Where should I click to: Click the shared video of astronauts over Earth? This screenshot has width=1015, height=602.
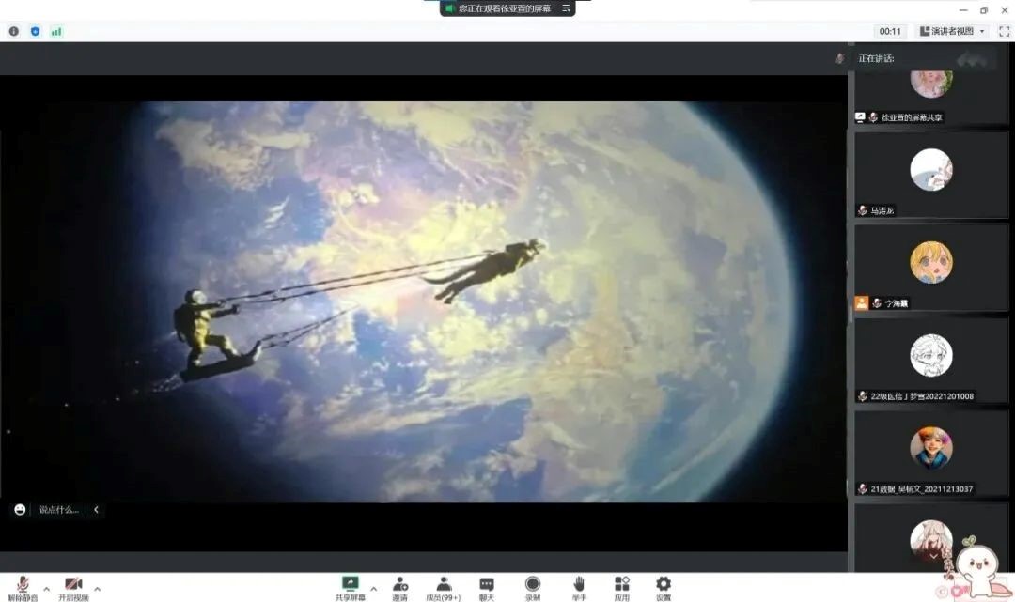tap(424, 301)
